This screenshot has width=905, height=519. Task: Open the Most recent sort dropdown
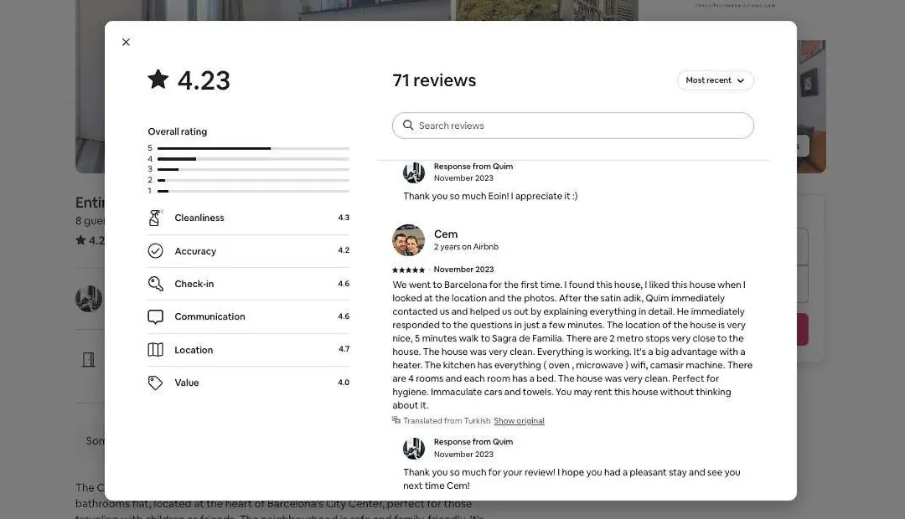click(x=715, y=80)
